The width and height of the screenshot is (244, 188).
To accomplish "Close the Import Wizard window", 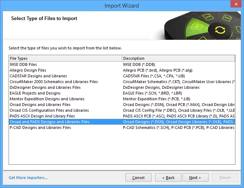I will pos(236,4).
